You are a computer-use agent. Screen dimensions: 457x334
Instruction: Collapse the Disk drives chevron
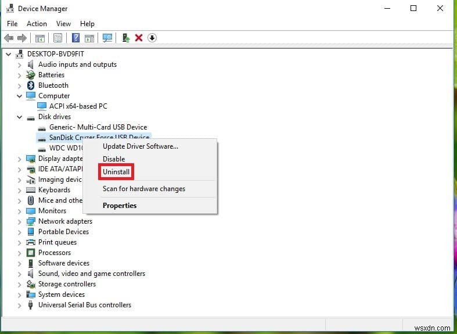20,117
